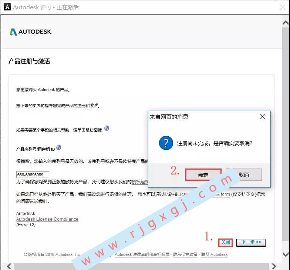
Task: Click 取消 in the message dialog
Action: (x=243, y=175)
